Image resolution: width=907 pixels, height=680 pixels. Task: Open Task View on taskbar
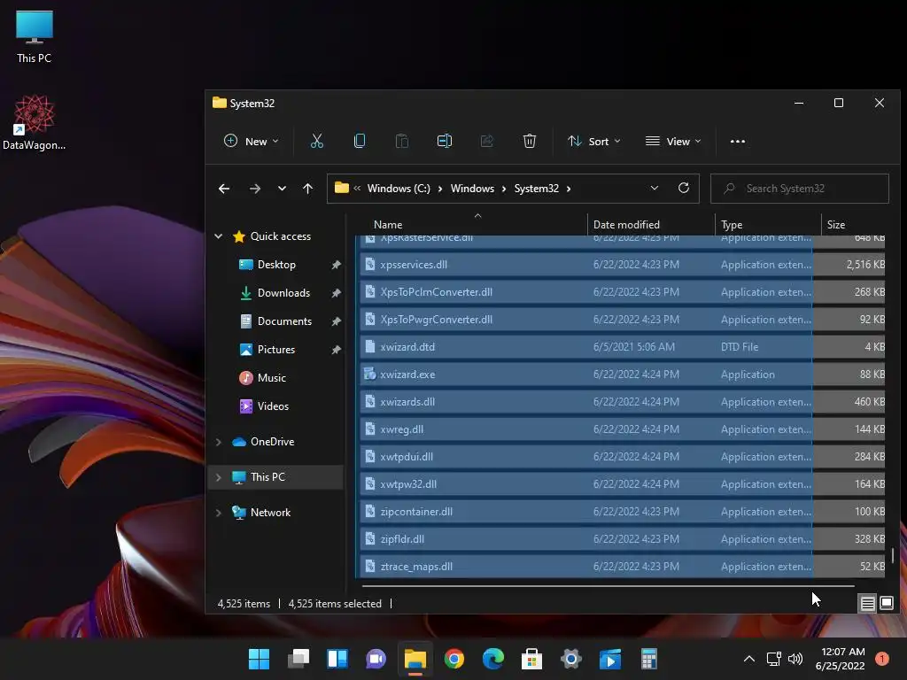(x=298, y=659)
